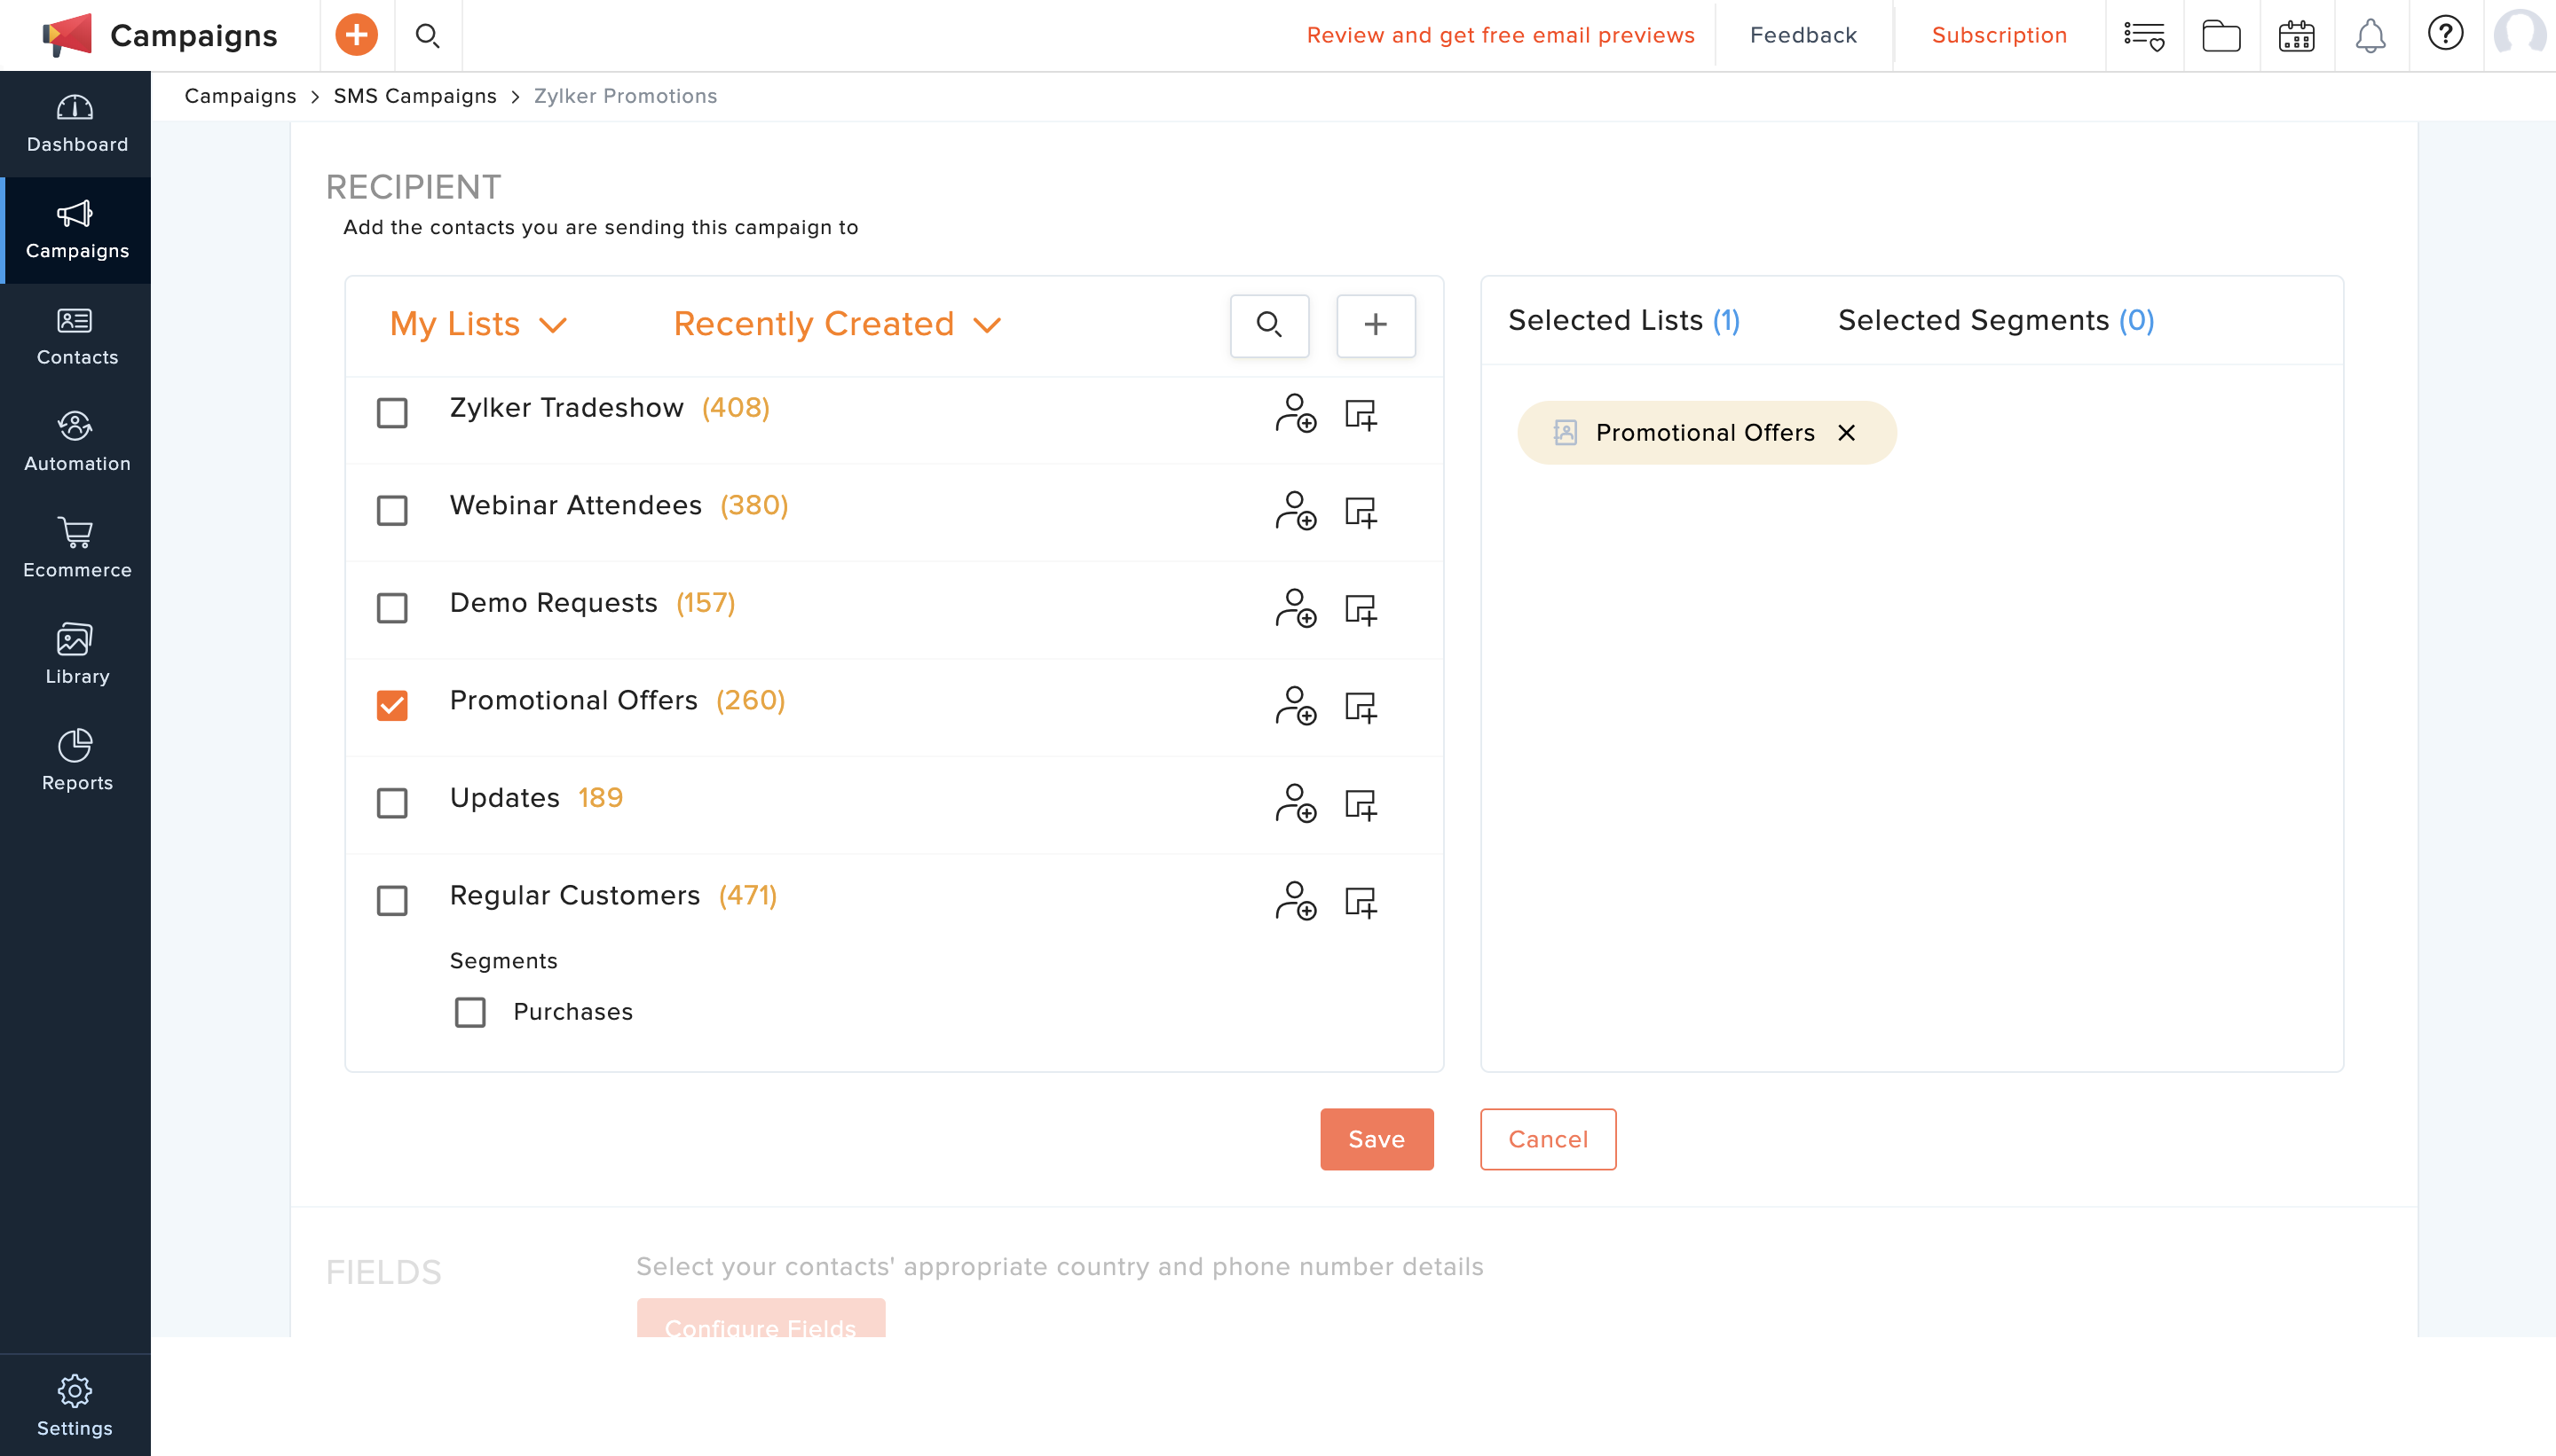
Task: Go to Dashboard in sidebar
Action: [76, 124]
